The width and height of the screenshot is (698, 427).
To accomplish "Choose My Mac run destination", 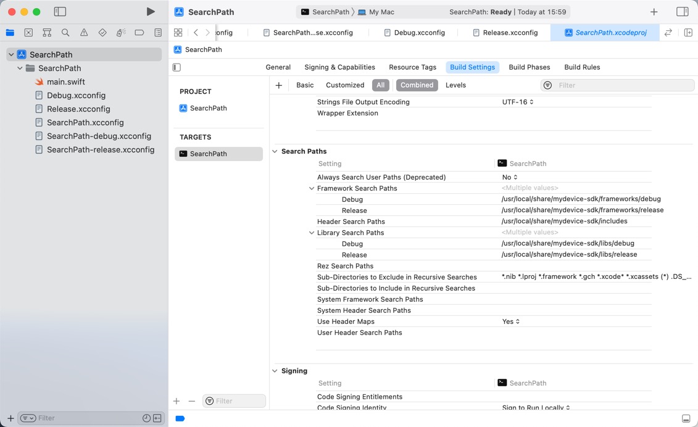I will pyautogui.click(x=376, y=12).
